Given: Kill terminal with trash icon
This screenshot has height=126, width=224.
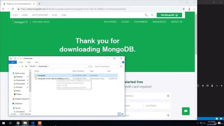Looking at the screenshot, I should point(212,86).
